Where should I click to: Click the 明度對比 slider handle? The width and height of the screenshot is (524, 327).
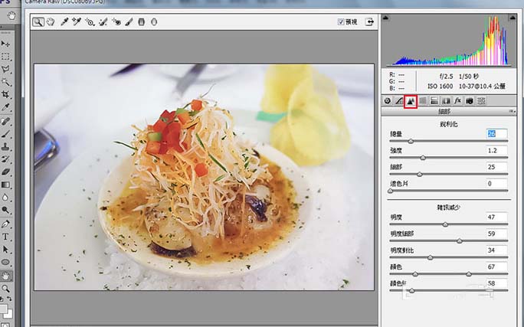pos(430,257)
